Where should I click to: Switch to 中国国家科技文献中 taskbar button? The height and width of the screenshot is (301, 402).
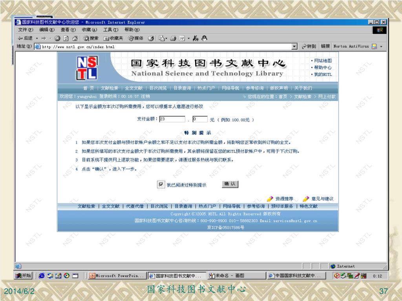[296, 276]
